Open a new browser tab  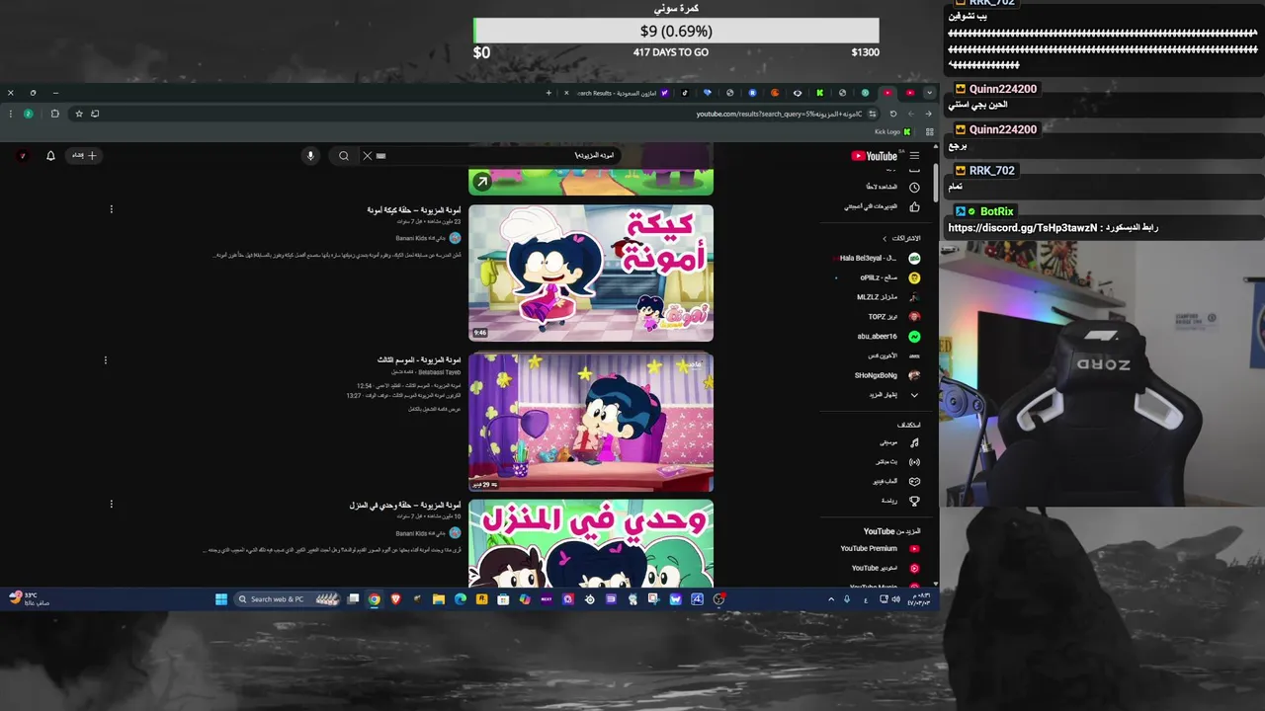[548, 93]
